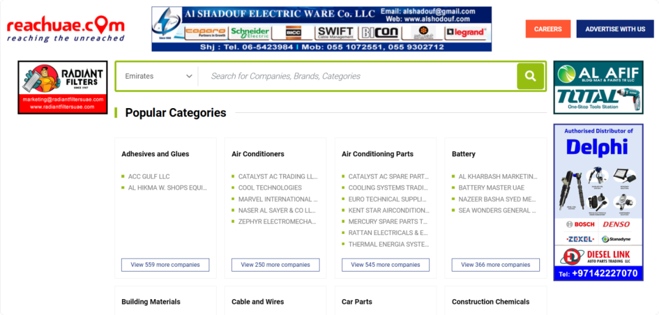
Task: Open Air Conditioners category heading
Action: pyautogui.click(x=258, y=154)
